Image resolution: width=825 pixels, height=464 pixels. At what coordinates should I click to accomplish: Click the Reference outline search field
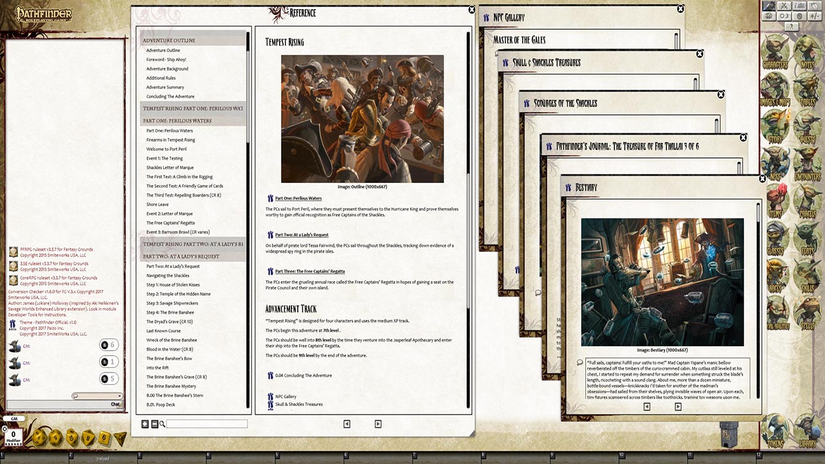[x=206, y=424]
